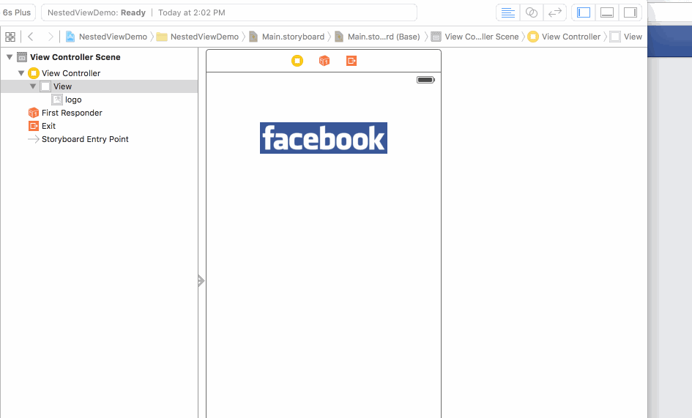
Task: Select View Controller Scene in outline
Action: (75, 57)
